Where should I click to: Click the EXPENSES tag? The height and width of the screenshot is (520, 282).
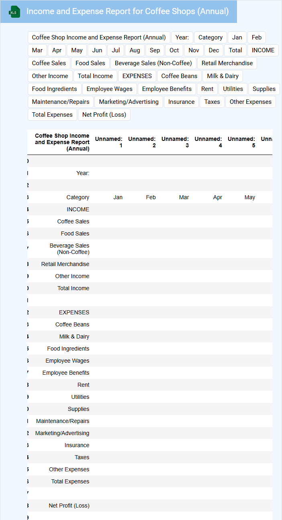[137, 76]
